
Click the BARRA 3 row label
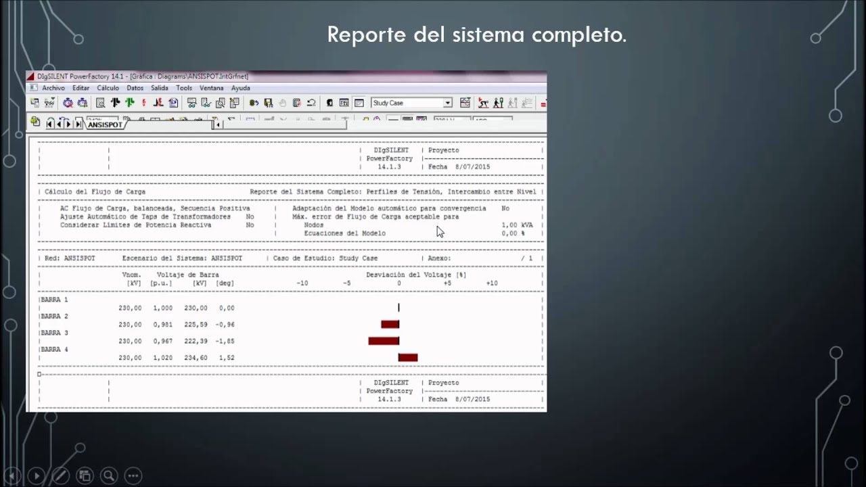coord(53,333)
